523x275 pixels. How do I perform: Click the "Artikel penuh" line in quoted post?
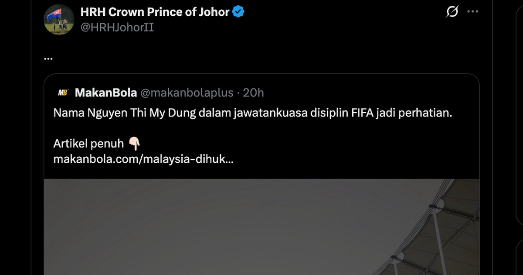tap(88, 144)
